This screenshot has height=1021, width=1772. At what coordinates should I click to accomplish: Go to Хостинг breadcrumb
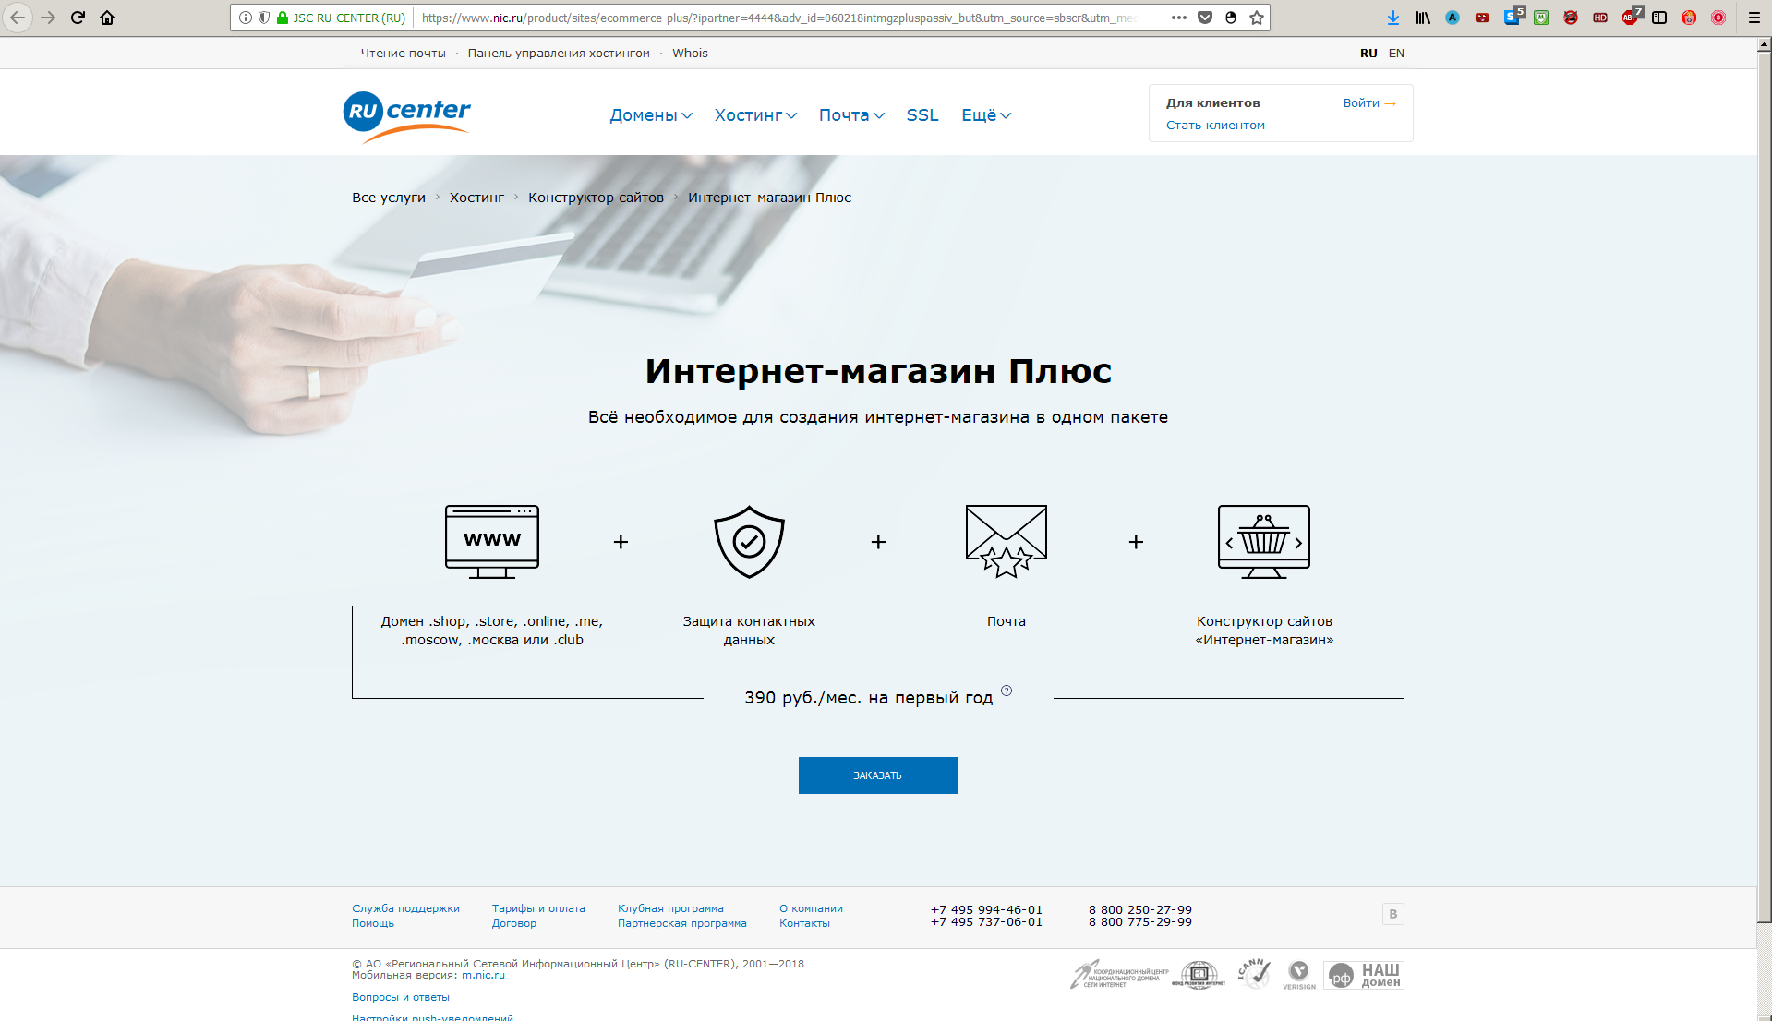(x=476, y=198)
